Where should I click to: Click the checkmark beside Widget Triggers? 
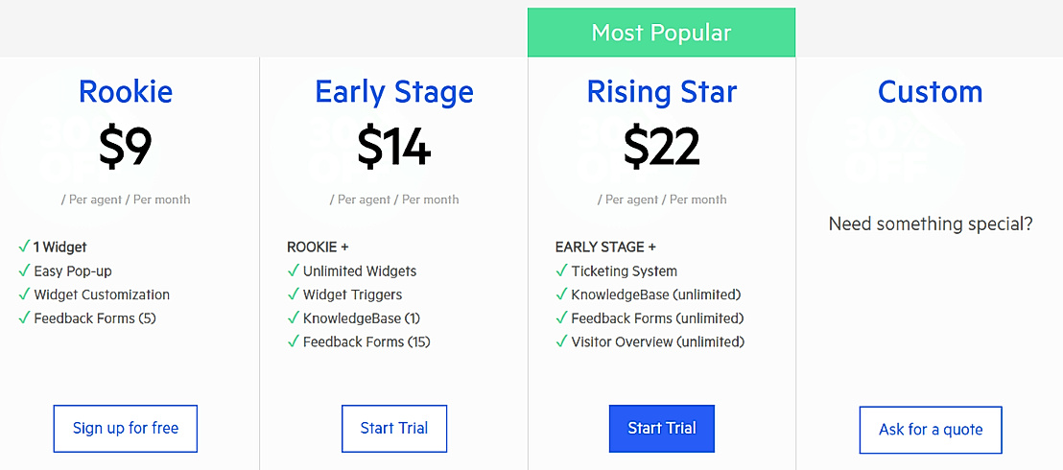(294, 294)
